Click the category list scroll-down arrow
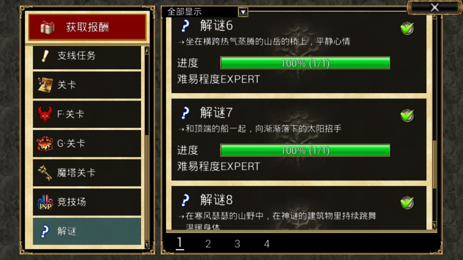 click(147, 245)
